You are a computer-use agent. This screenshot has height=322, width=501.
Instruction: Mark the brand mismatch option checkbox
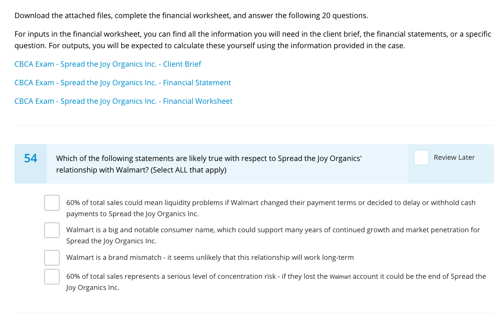click(52, 258)
